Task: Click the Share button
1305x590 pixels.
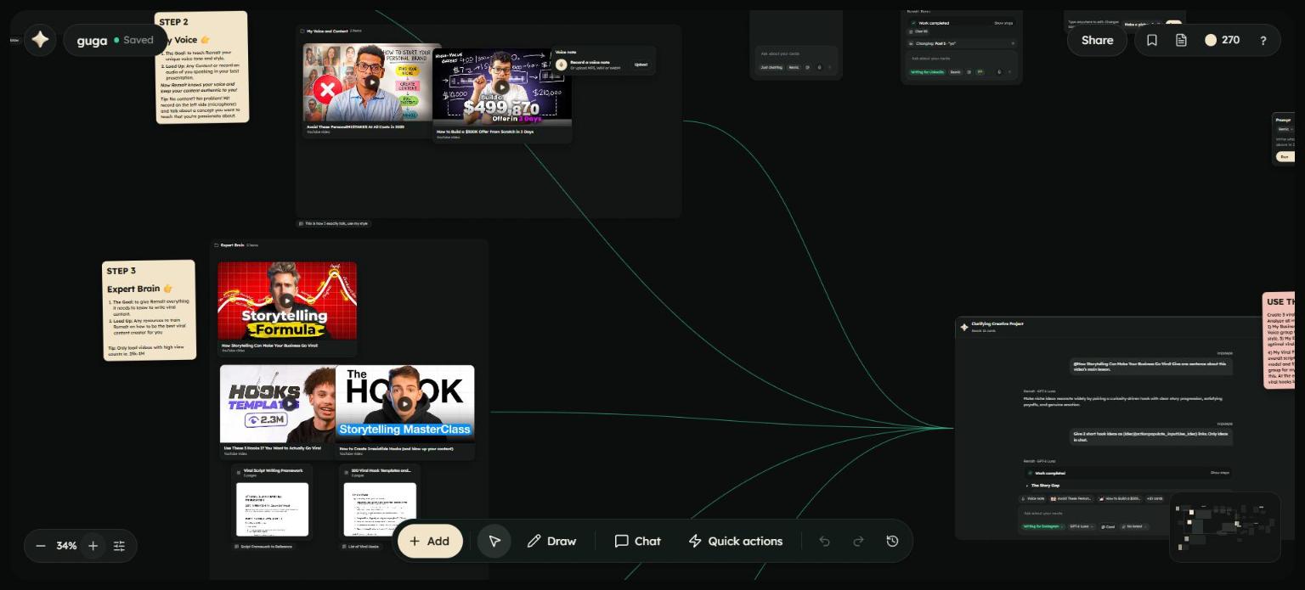Action: [x=1097, y=40]
